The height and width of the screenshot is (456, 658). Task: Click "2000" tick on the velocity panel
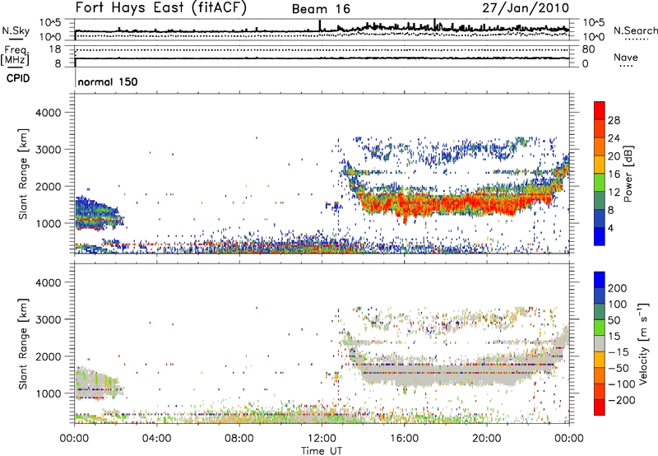pos(48,356)
